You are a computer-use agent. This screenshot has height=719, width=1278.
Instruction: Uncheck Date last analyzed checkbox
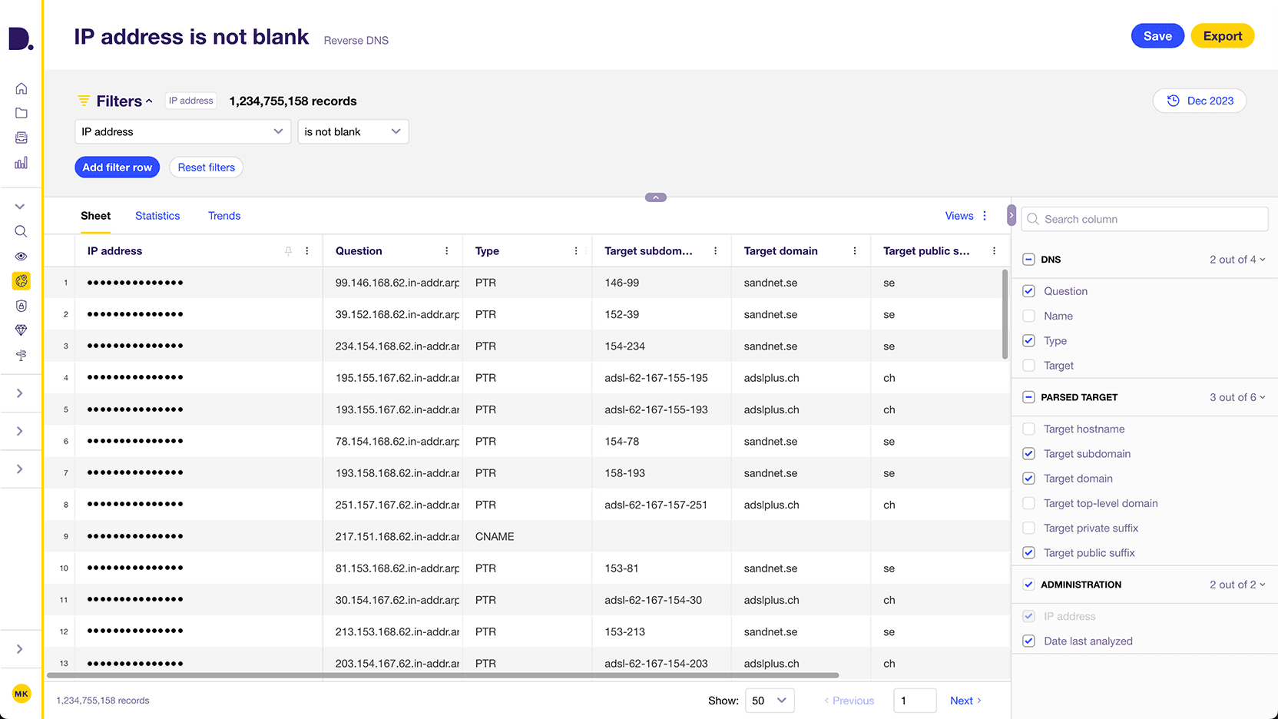[x=1029, y=641]
